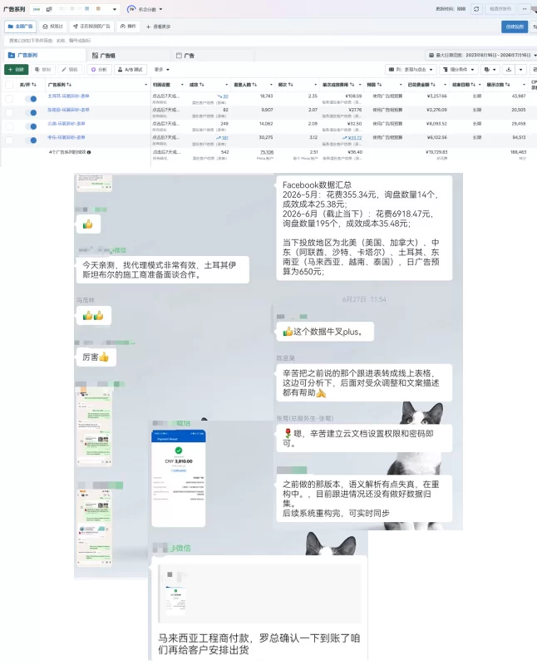
Task: Select the 操作 view
Action: click(128, 27)
